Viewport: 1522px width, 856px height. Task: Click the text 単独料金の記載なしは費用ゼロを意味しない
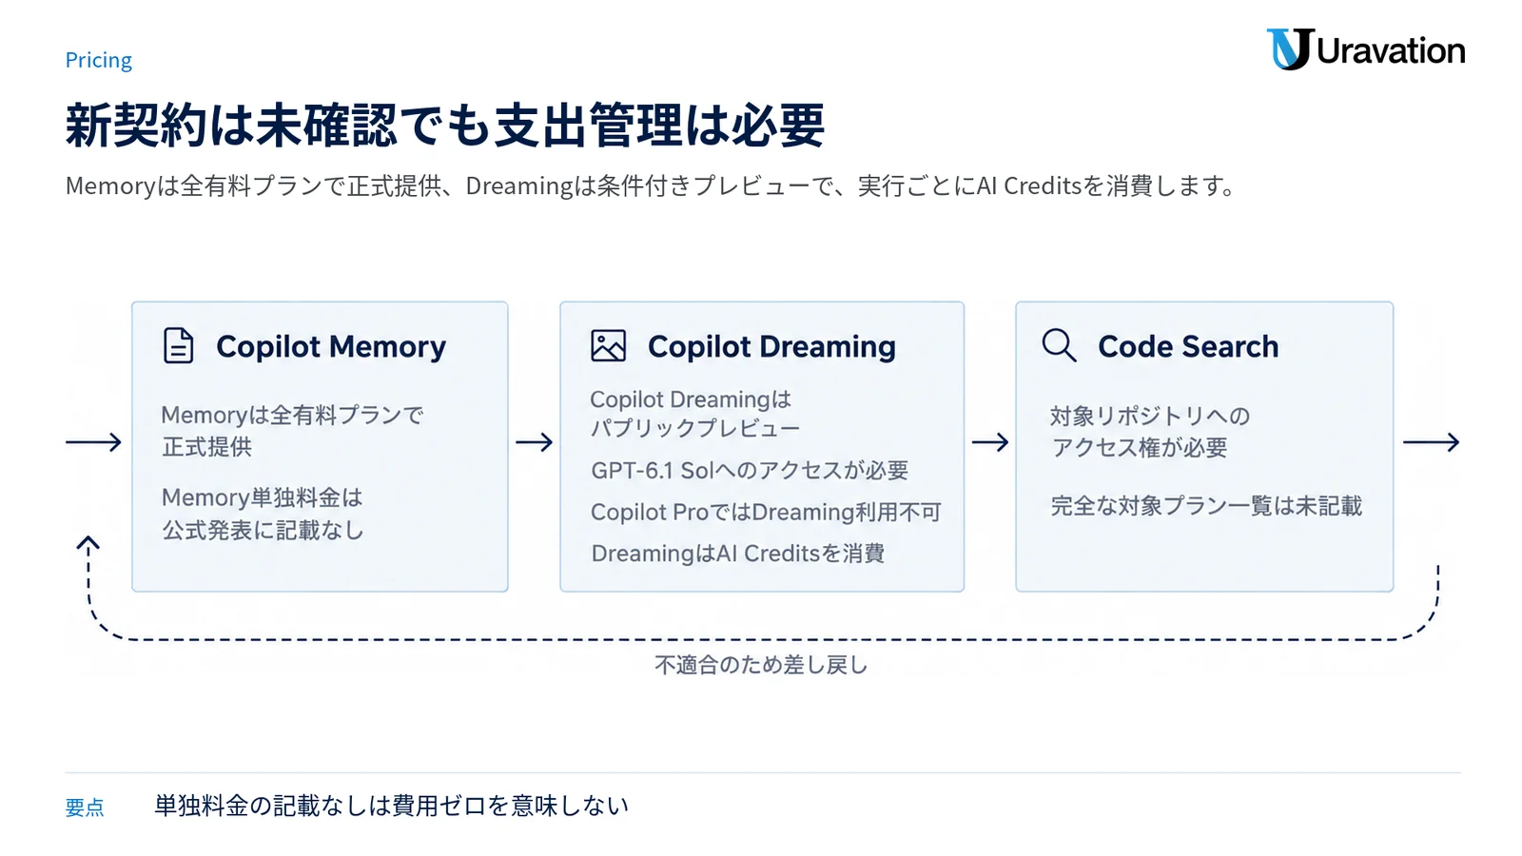tap(391, 806)
